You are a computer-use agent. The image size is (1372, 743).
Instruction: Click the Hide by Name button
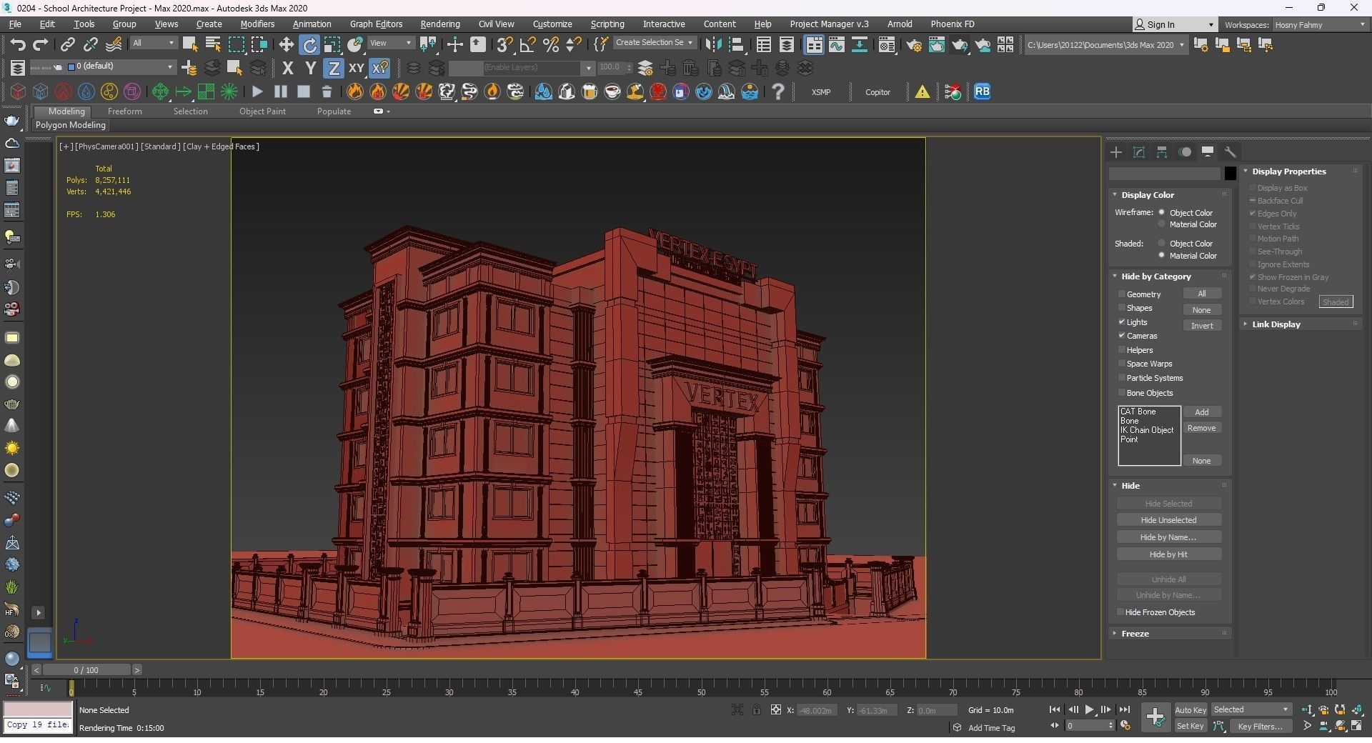1168,537
